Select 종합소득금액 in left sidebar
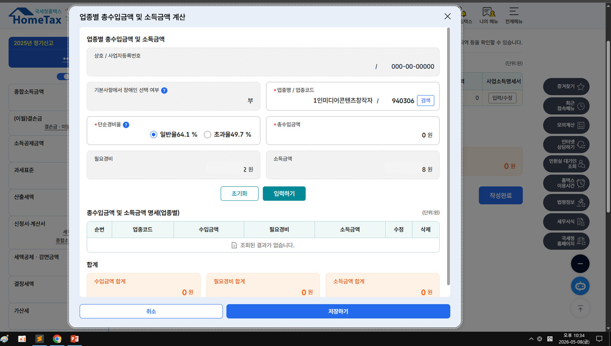This screenshot has height=346, width=611. (x=29, y=91)
